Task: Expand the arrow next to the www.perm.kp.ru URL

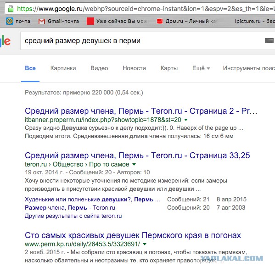Action: click(x=145, y=244)
